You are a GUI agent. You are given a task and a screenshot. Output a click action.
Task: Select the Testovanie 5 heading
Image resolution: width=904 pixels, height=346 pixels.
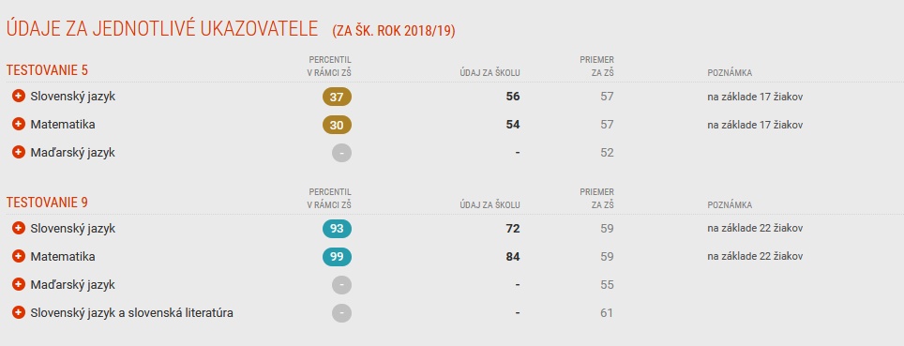pos(47,70)
